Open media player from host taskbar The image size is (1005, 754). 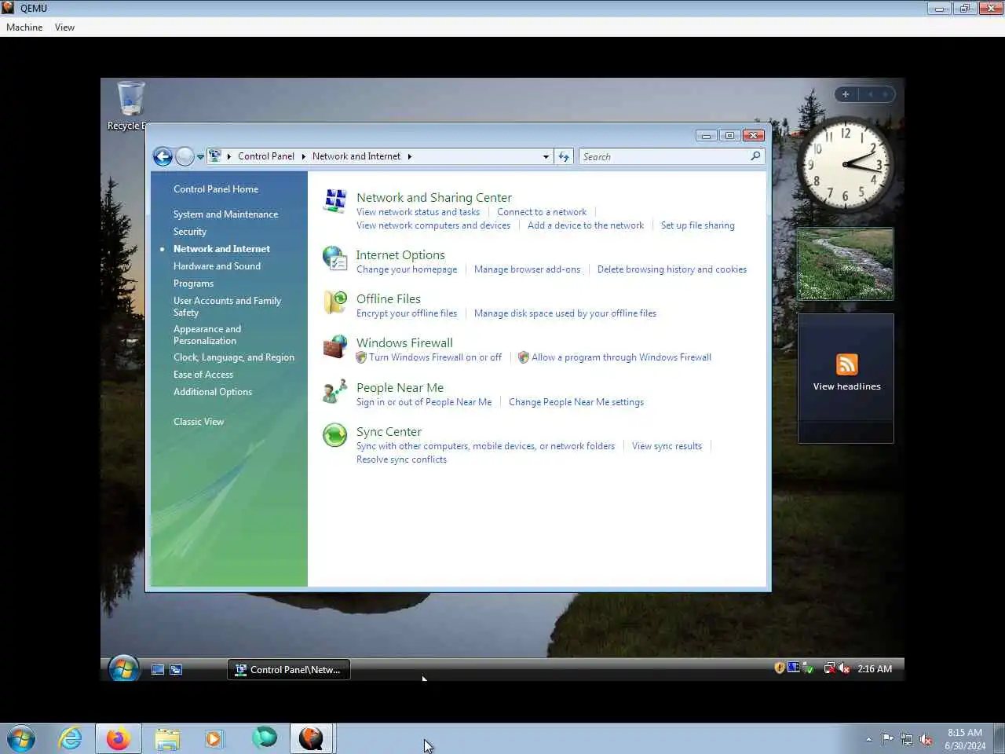pos(214,739)
